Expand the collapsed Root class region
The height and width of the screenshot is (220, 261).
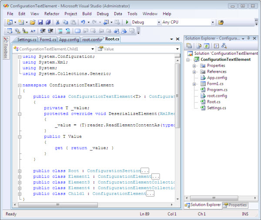point(20,171)
